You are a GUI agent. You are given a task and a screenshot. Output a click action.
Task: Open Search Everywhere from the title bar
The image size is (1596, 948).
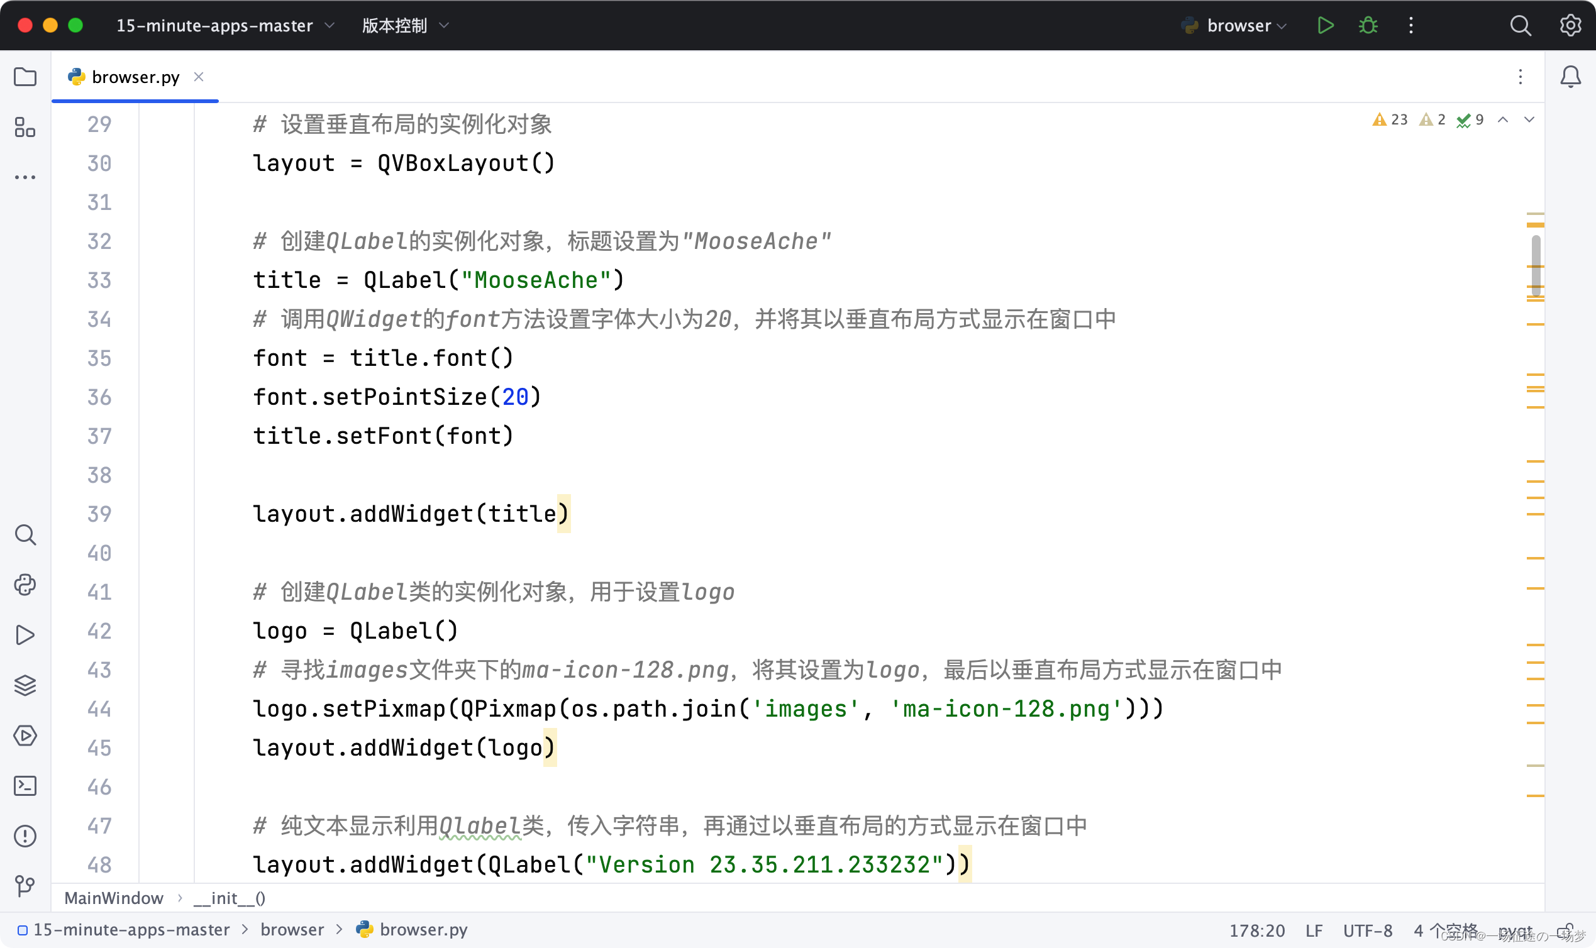pyautogui.click(x=1521, y=26)
